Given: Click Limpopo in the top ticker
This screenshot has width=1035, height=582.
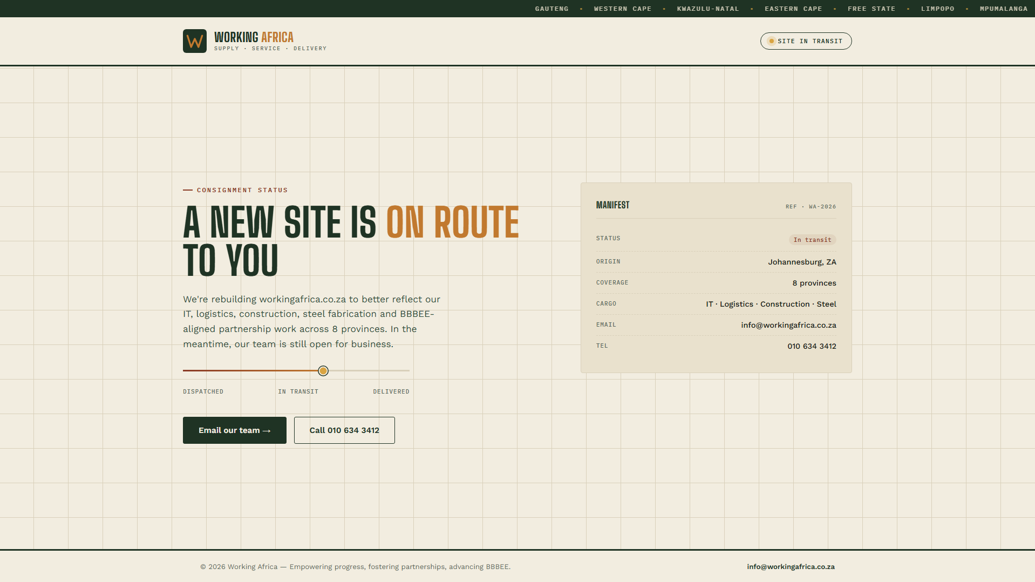Looking at the screenshot, I should [938, 9].
